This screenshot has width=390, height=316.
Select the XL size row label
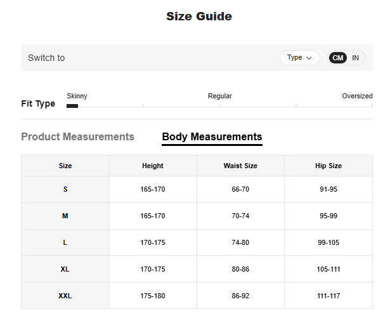pyautogui.click(x=65, y=269)
